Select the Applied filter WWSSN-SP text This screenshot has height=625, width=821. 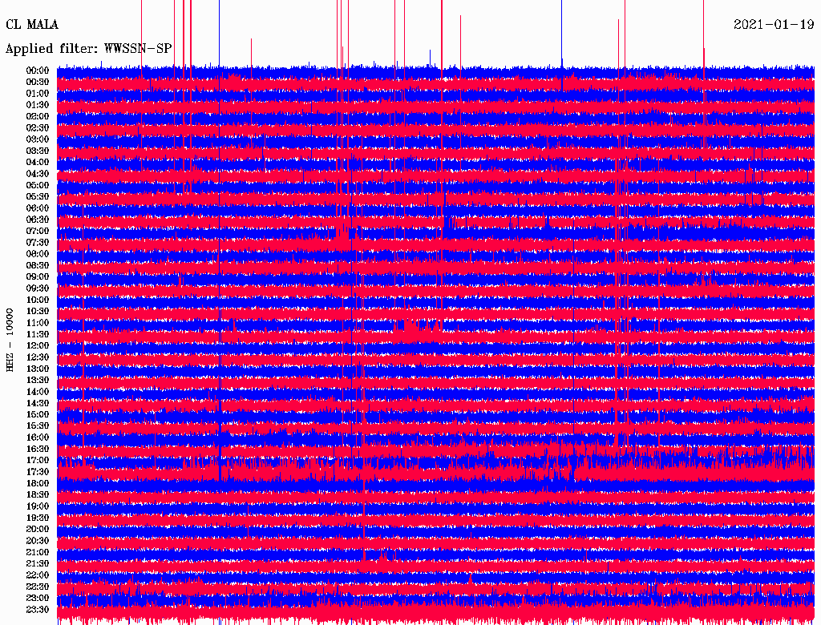coord(89,49)
